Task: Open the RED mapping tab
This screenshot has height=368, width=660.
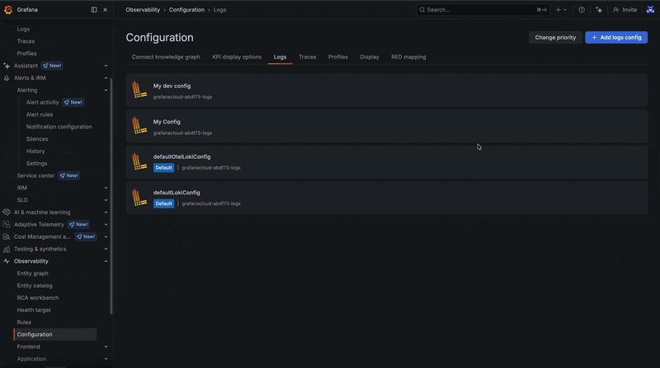Action: tap(408, 57)
